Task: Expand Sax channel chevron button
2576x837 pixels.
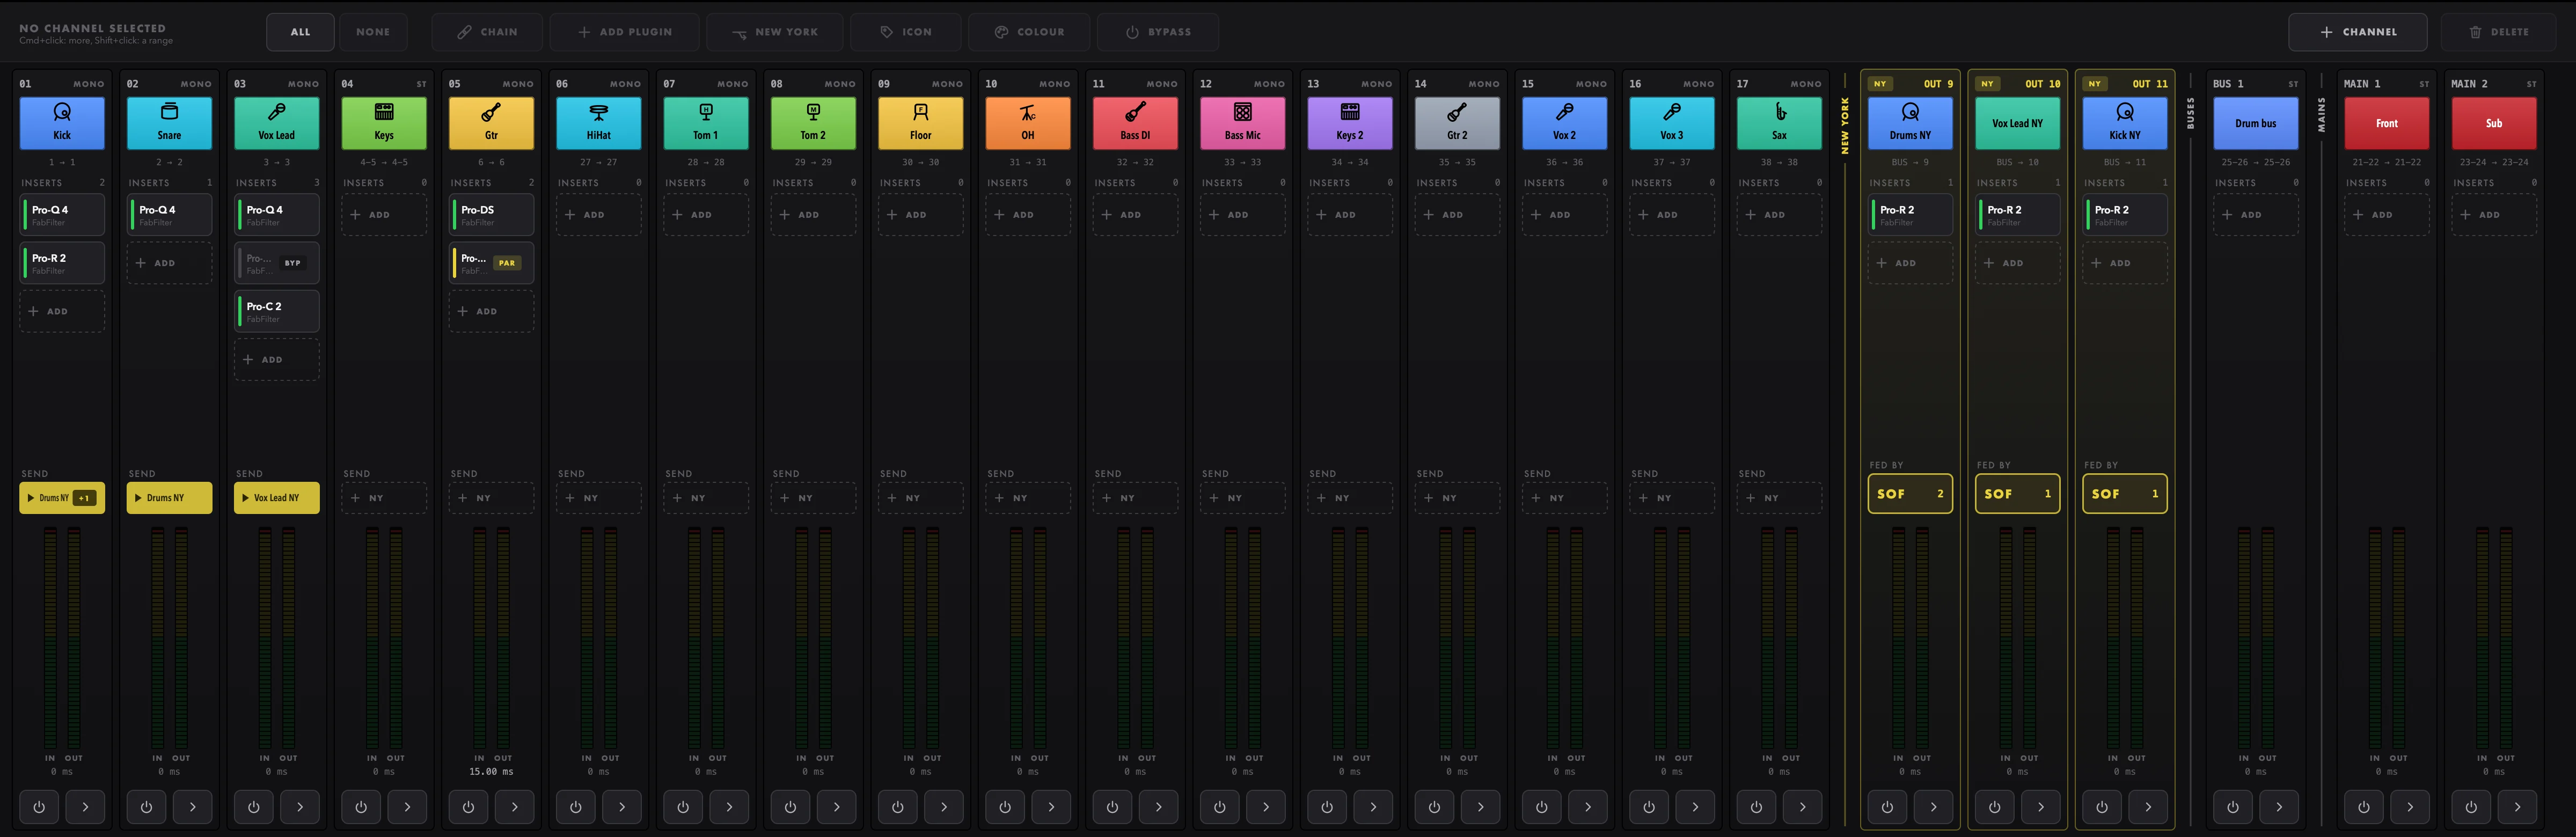Action: tap(1802, 807)
